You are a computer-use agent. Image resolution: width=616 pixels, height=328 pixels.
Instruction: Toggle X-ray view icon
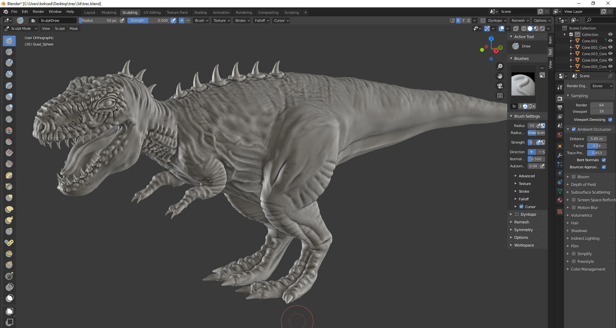[x=516, y=29]
